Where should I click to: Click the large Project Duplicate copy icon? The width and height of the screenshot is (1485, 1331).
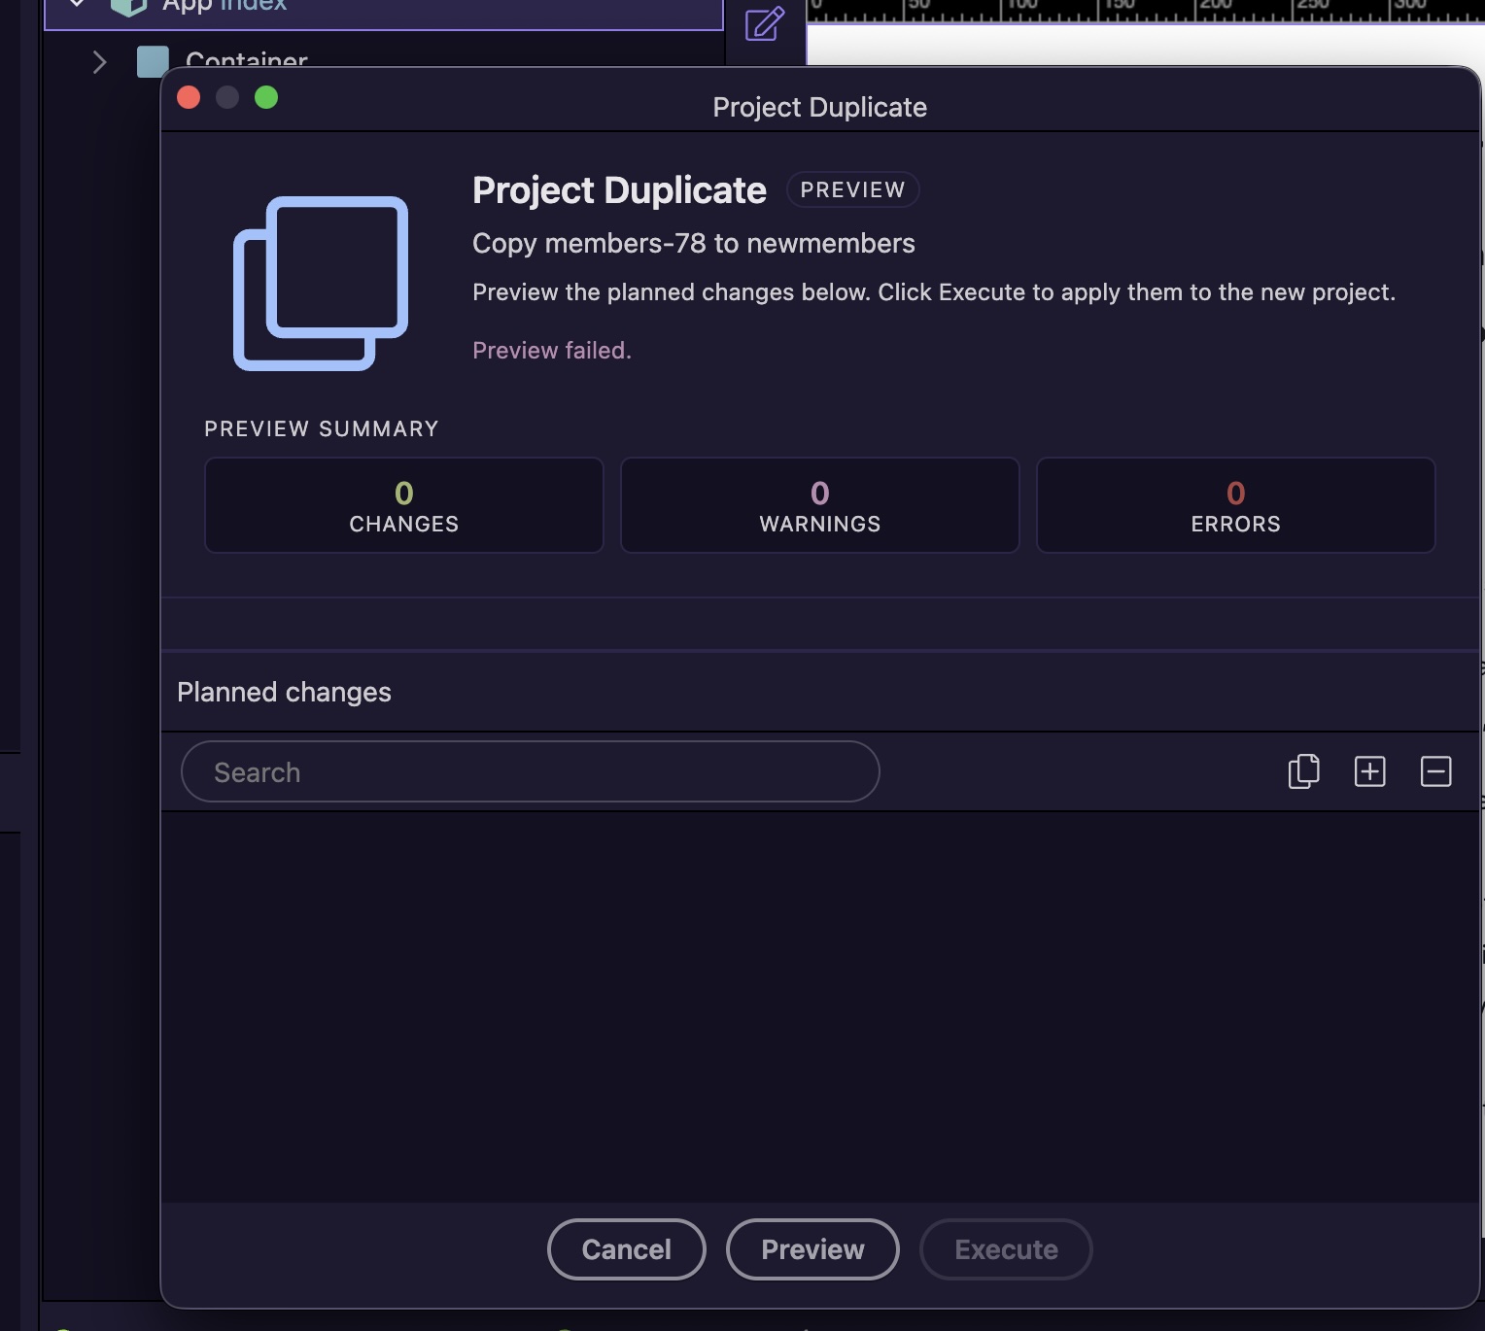pos(320,283)
